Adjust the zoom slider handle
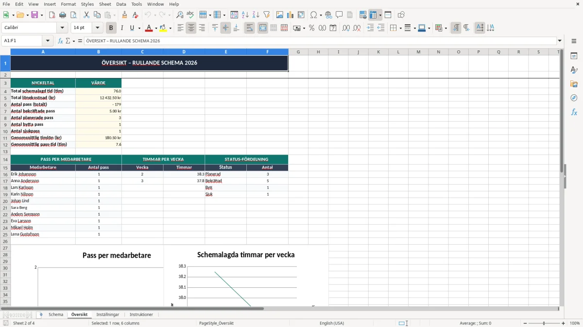583x327 pixels. pyautogui.click(x=544, y=323)
